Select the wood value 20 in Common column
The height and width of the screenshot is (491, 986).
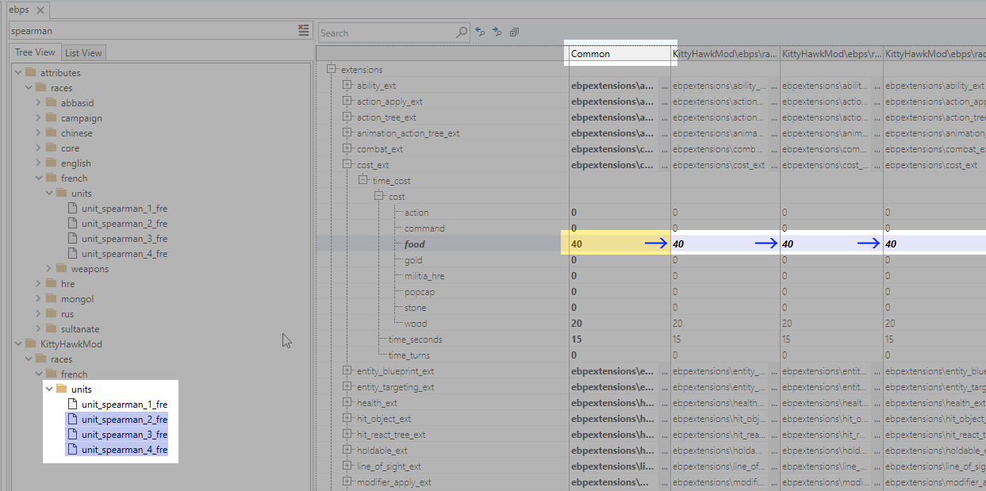(576, 324)
